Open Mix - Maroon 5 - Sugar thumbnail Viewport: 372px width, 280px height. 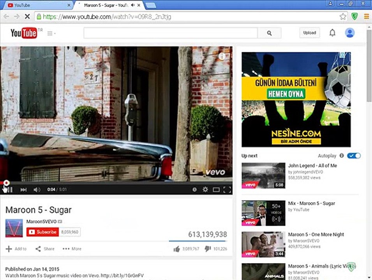(263, 213)
